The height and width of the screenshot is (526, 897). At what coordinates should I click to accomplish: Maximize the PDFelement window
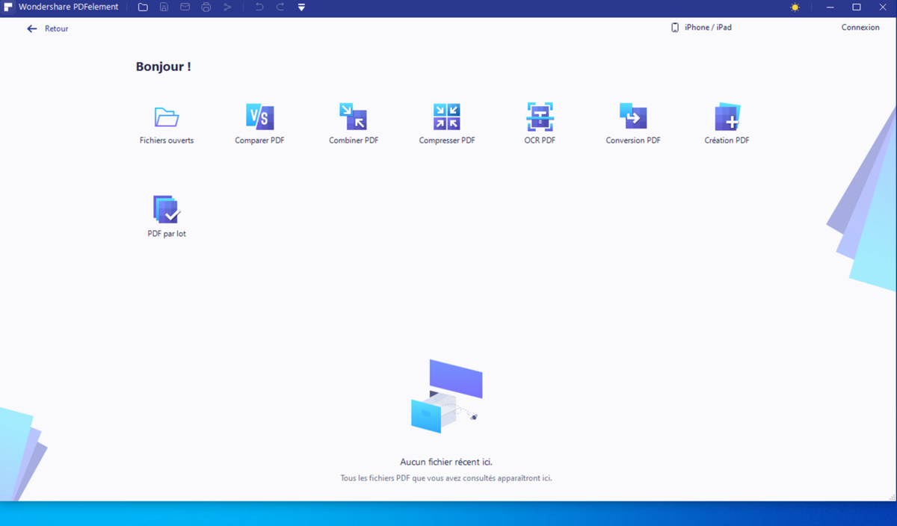(857, 7)
